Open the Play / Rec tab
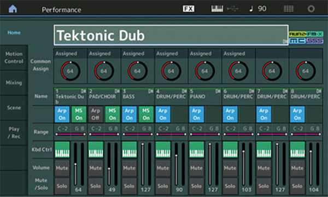 coord(14,133)
